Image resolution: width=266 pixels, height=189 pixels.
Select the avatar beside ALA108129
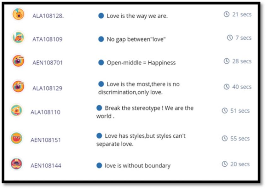click(x=18, y=86)
